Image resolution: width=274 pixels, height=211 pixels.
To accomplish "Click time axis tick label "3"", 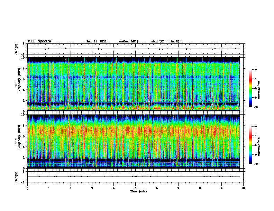I will [92, 188].
